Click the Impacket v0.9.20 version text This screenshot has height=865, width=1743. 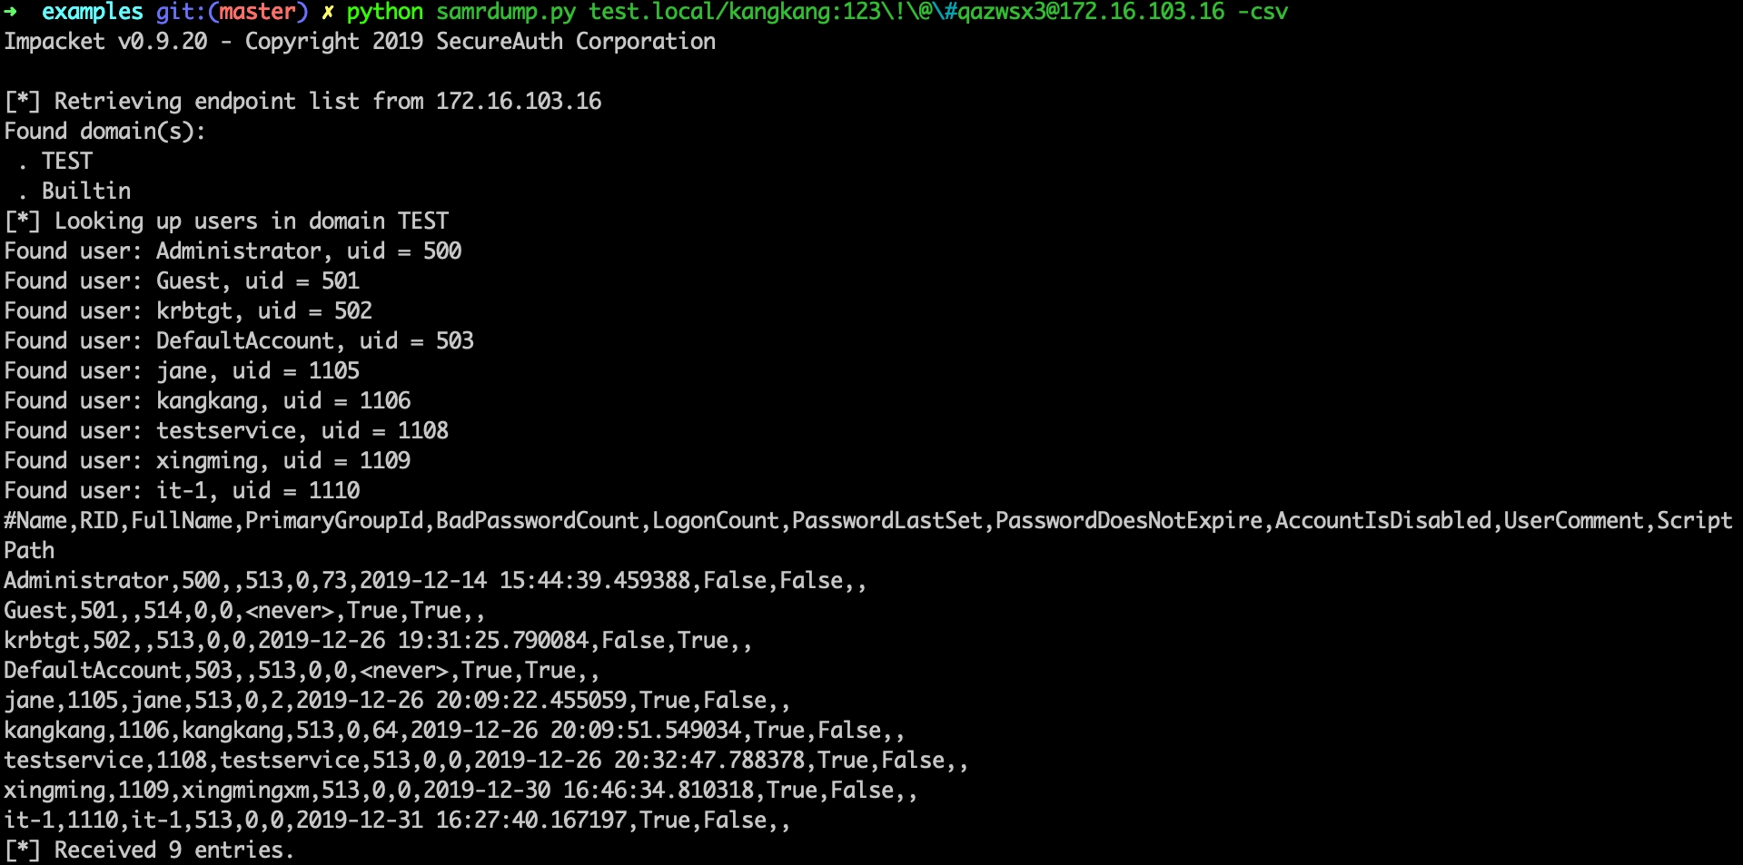click(x=105, y=42)
